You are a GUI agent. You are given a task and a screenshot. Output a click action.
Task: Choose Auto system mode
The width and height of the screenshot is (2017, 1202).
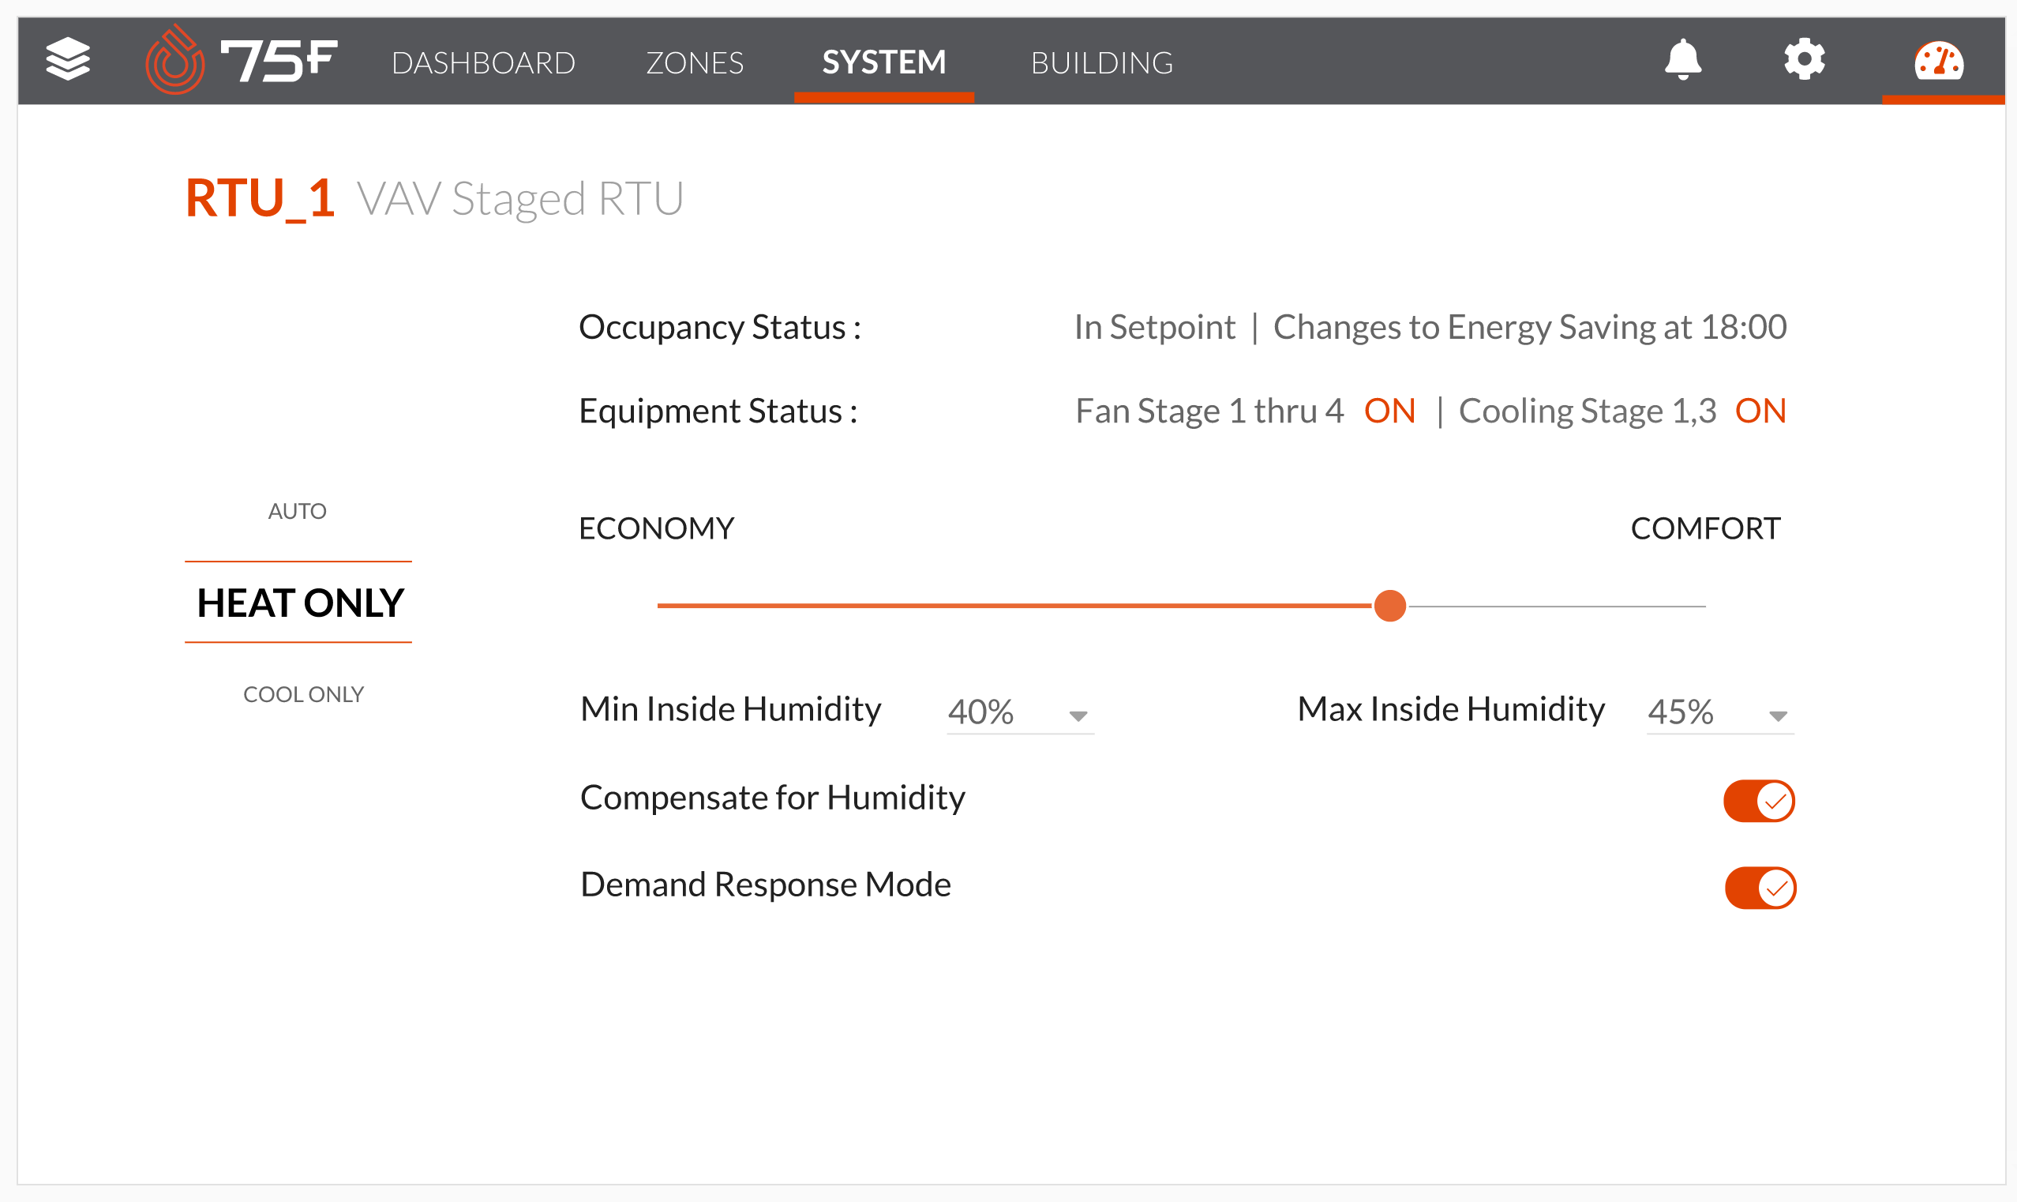coord(297,511)
